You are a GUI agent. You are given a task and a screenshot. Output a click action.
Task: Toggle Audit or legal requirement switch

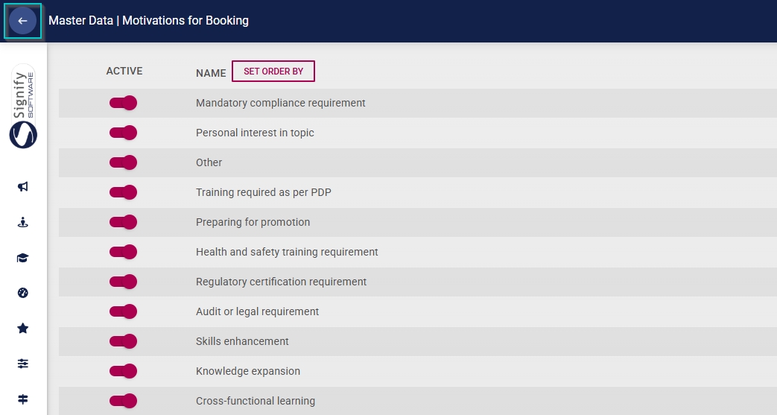click(x=124, y=311)
